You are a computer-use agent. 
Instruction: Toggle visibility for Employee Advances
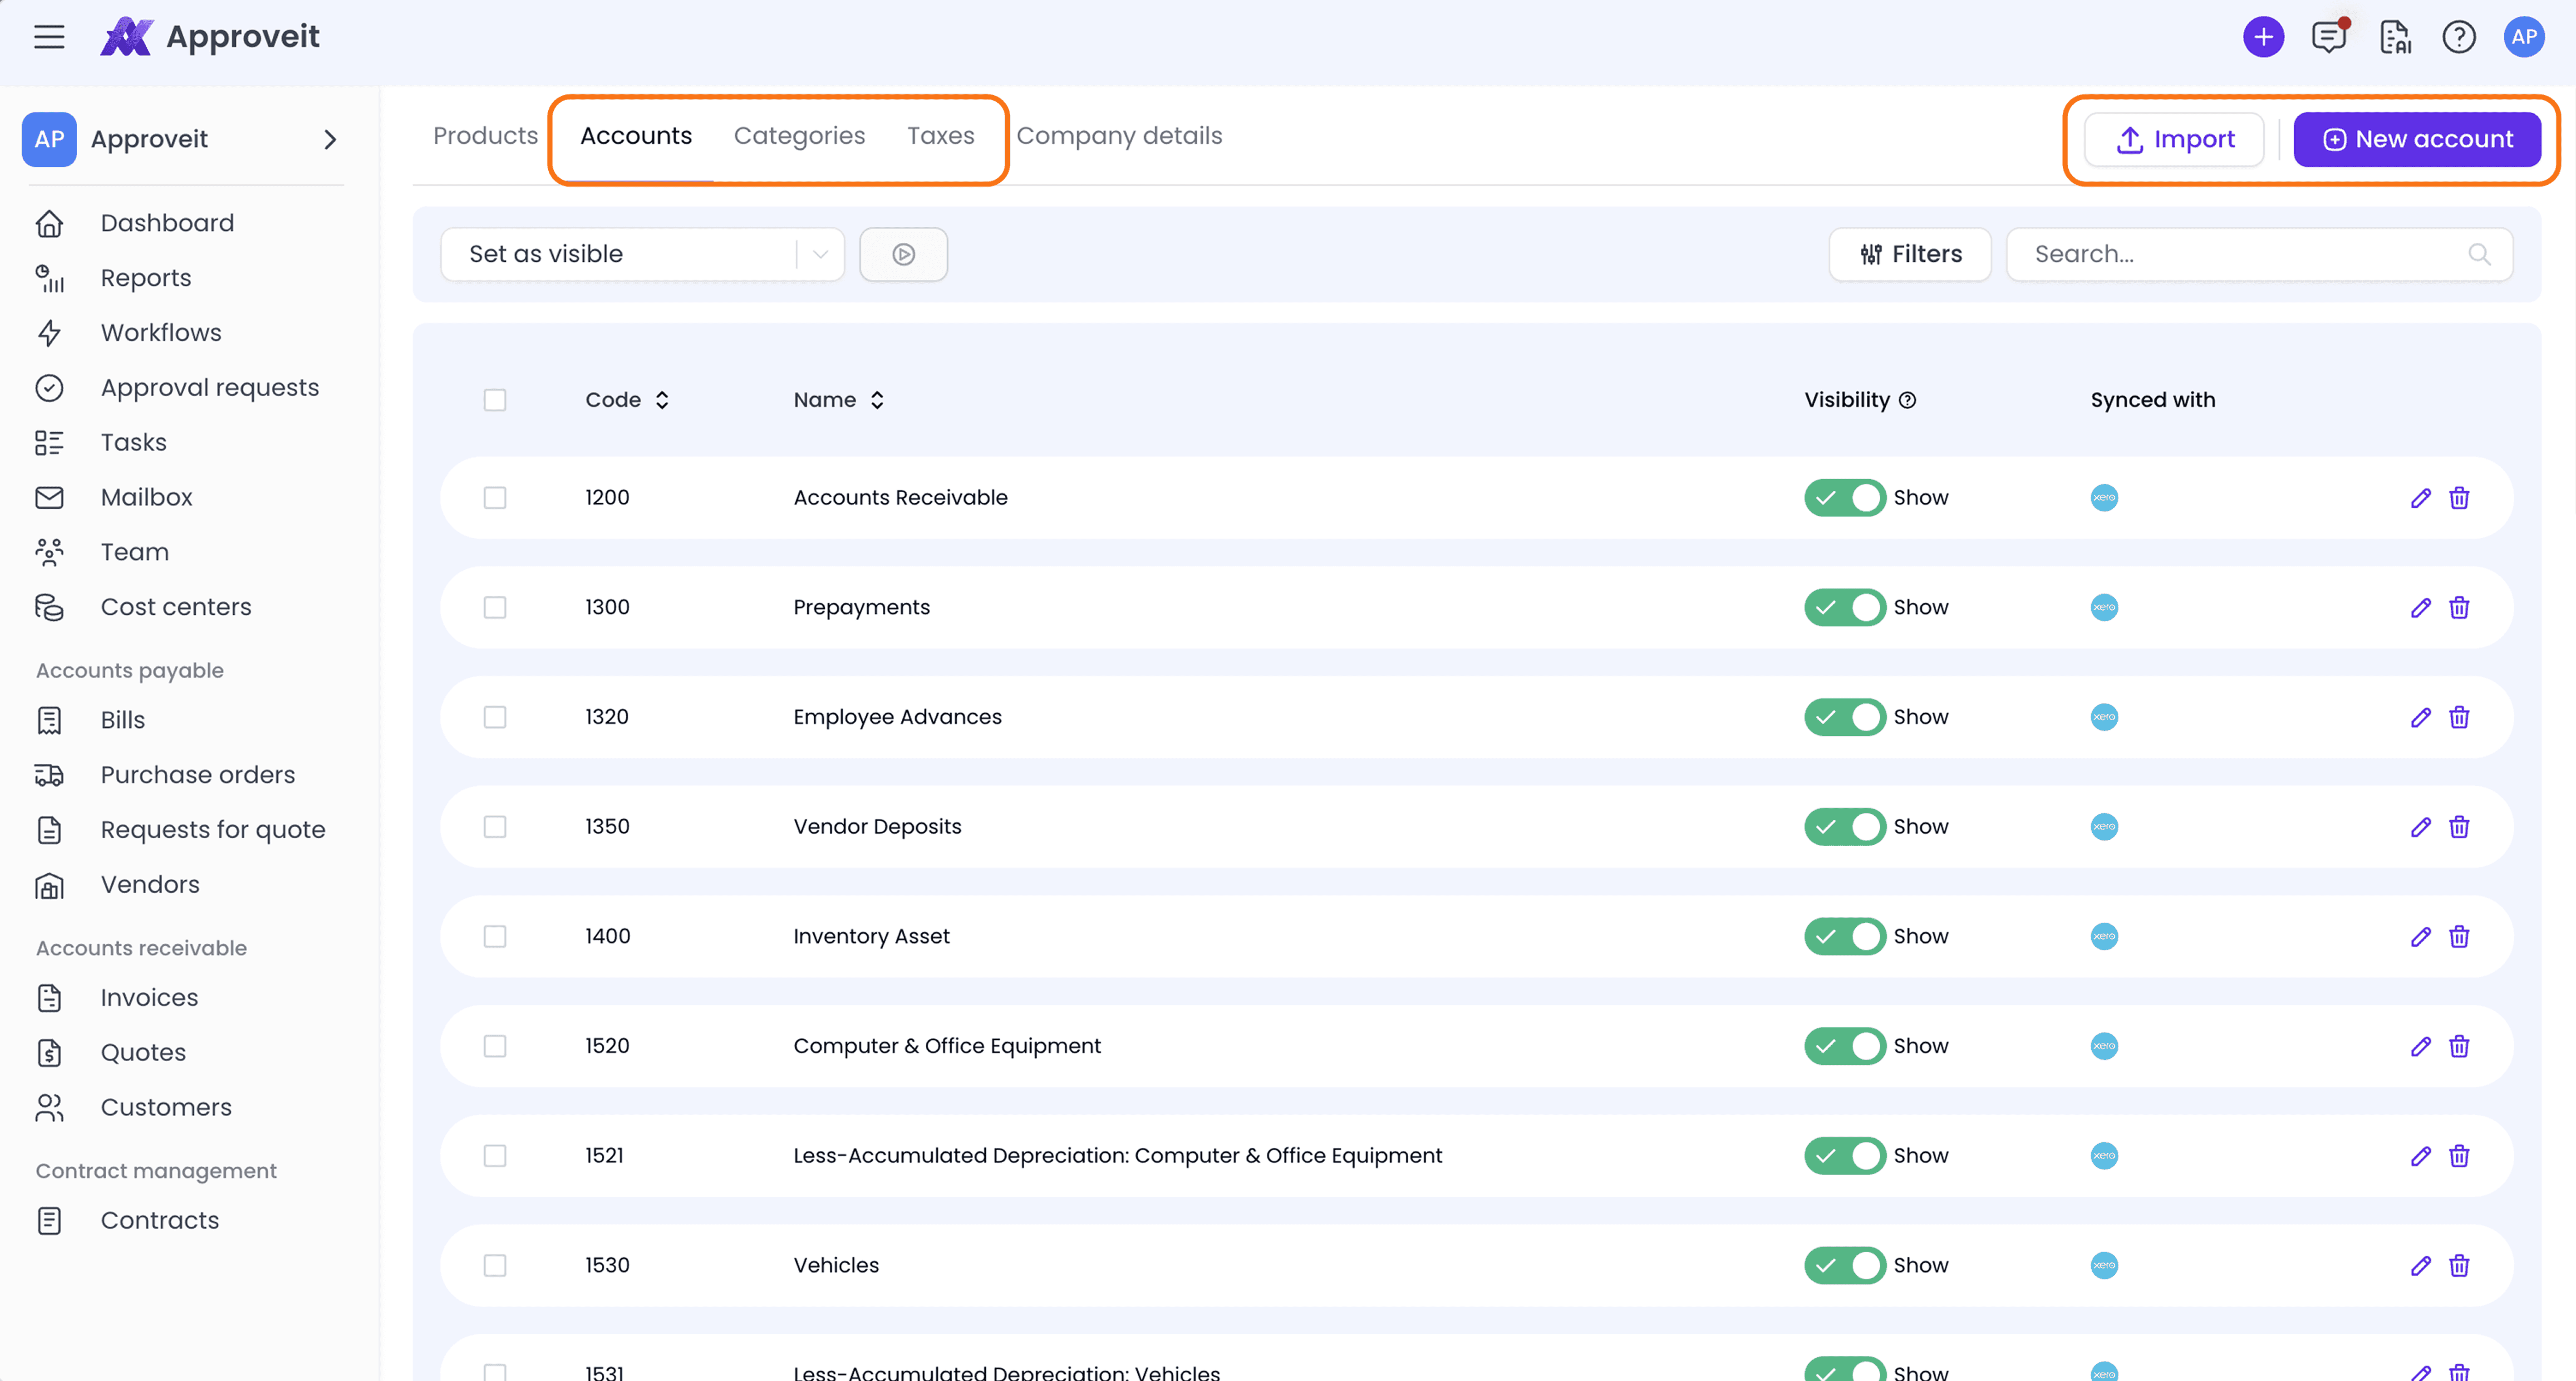click(1845, 717)
